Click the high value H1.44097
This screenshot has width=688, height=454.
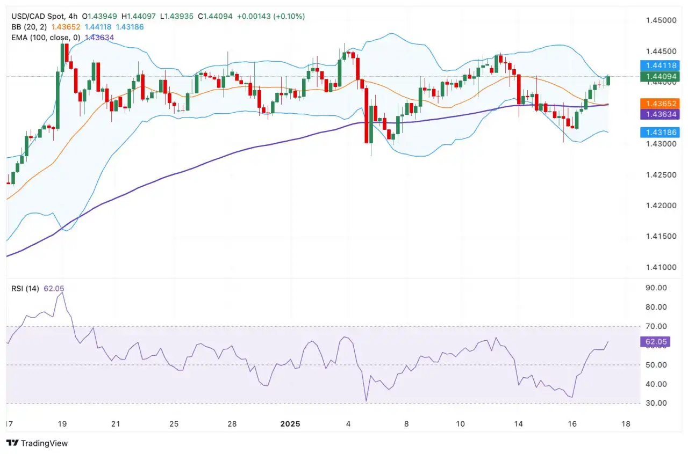point(139,17)
